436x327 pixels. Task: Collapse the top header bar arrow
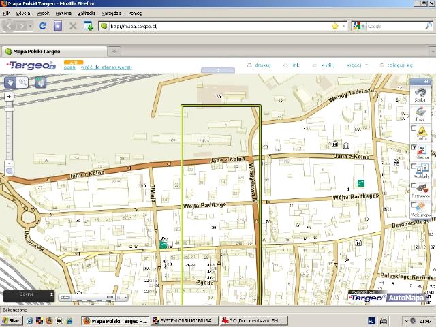point(218,70)
